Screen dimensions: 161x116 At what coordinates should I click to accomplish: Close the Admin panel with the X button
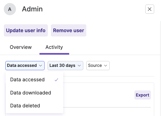pyautogui.click(x=150, y=9)
